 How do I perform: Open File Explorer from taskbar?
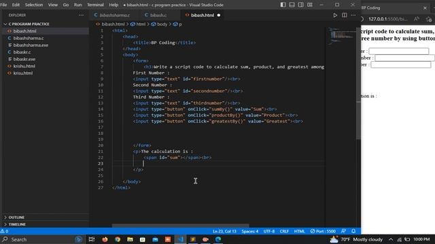tap(130, 239)
